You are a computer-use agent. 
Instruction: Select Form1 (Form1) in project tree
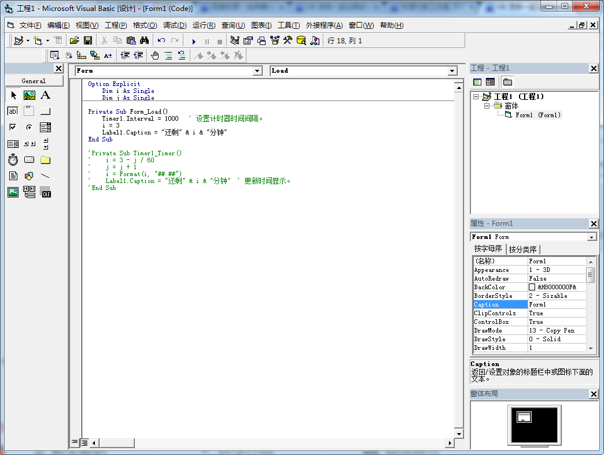[x=537, y=115]
